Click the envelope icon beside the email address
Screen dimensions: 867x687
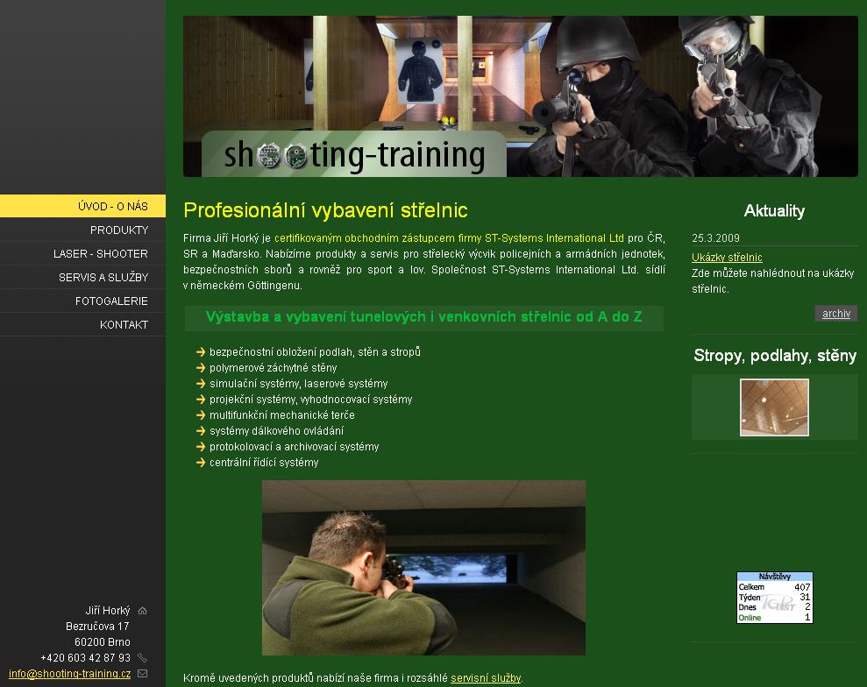click(142, 673)
